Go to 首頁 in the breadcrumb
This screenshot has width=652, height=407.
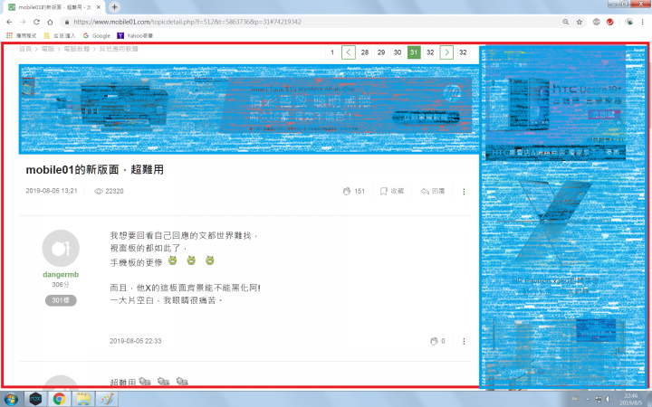[25, 49]
